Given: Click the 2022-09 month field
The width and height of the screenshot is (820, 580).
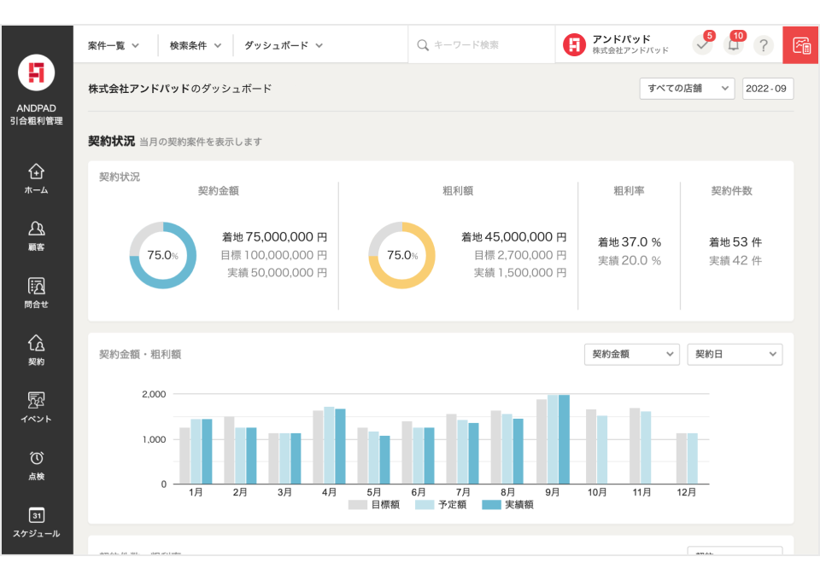Looking at the screenshot, I should point(768,88).
